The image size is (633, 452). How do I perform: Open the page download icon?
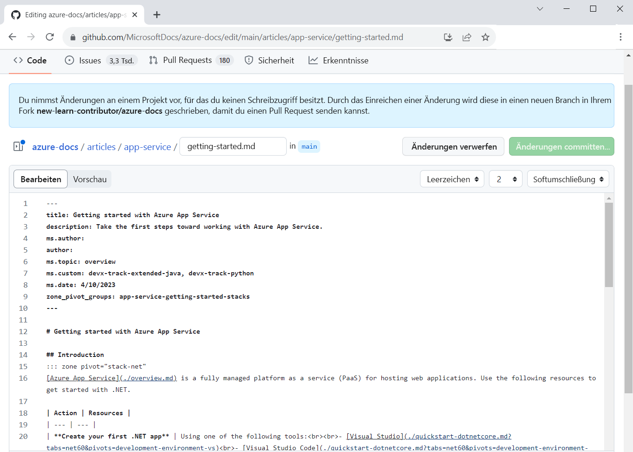click(447, 37)
